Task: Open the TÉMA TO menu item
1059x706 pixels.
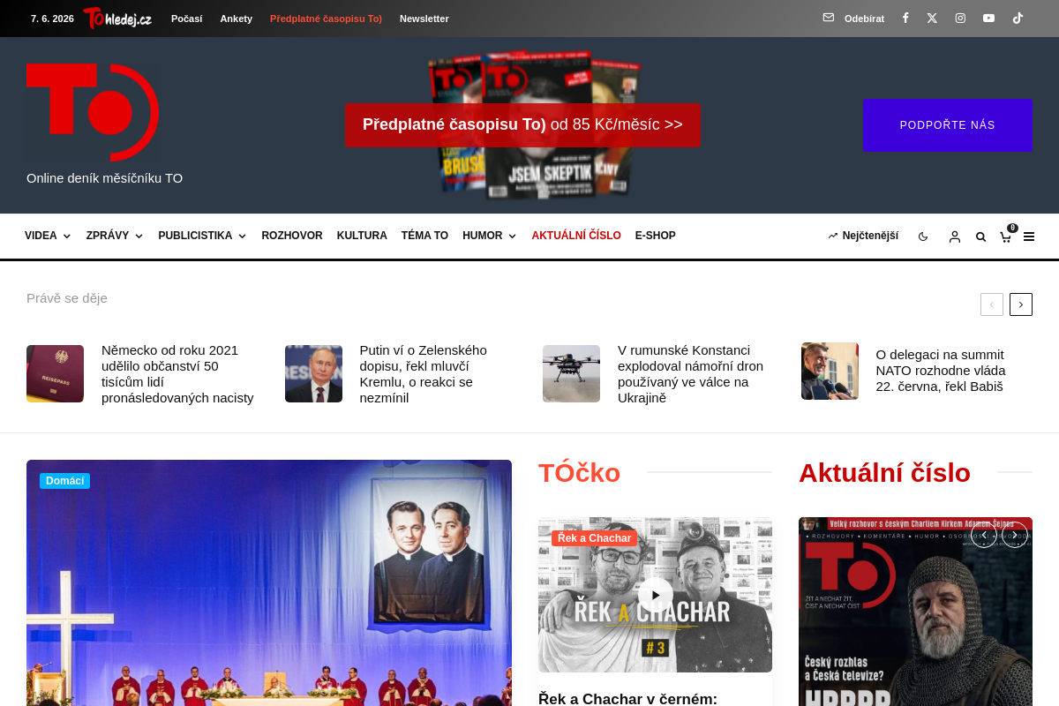Action: pyautogui.click(x=424, y=236)
